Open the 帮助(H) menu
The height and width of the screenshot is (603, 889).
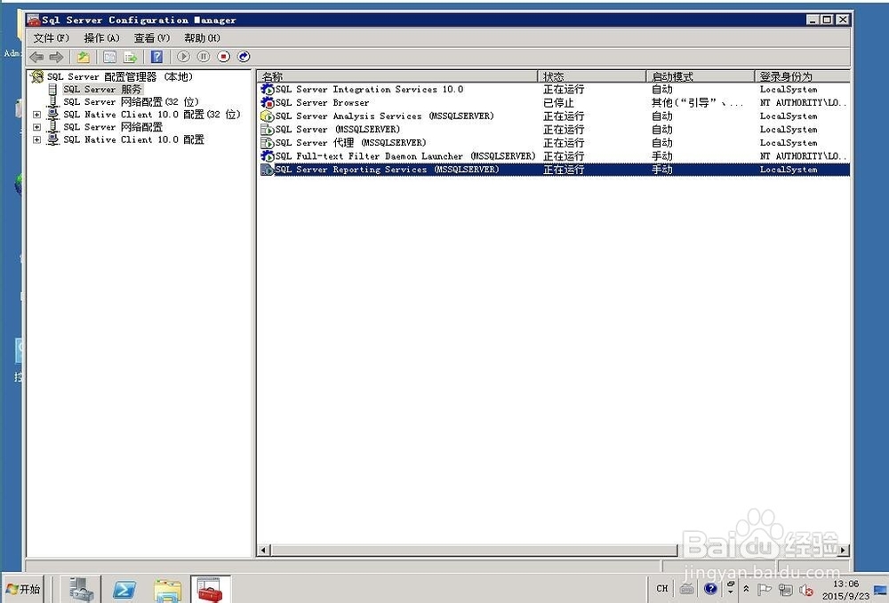202,38
